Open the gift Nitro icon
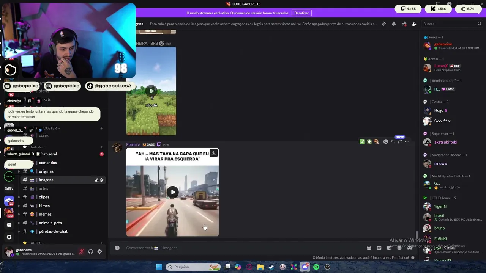 pyautogui.click(x=369, y=248)
